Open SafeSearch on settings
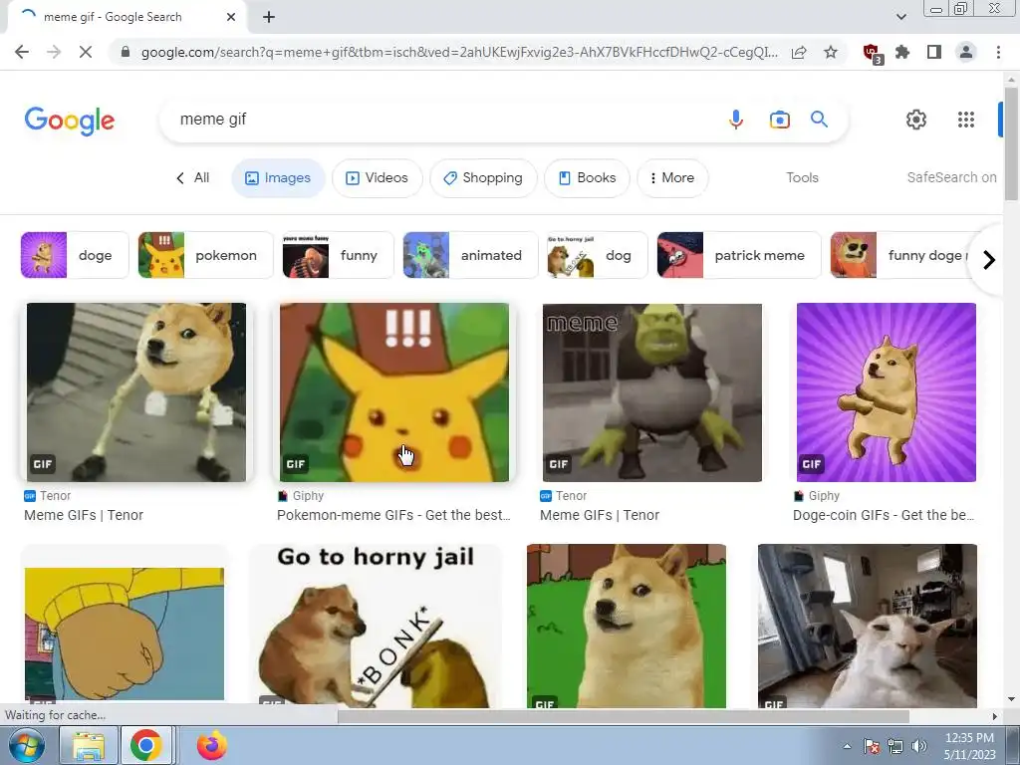 click(x=951, y=177)
